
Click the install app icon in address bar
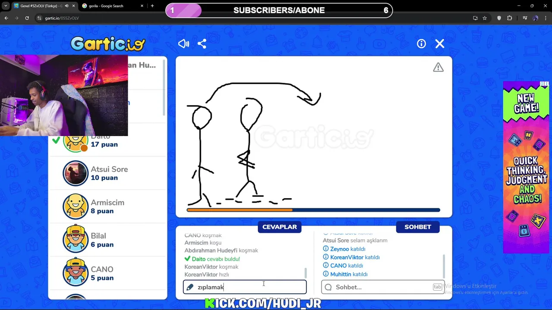click(x=475, y=18)
